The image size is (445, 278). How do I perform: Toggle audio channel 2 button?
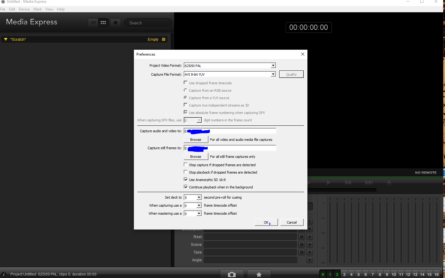point(337,274)
